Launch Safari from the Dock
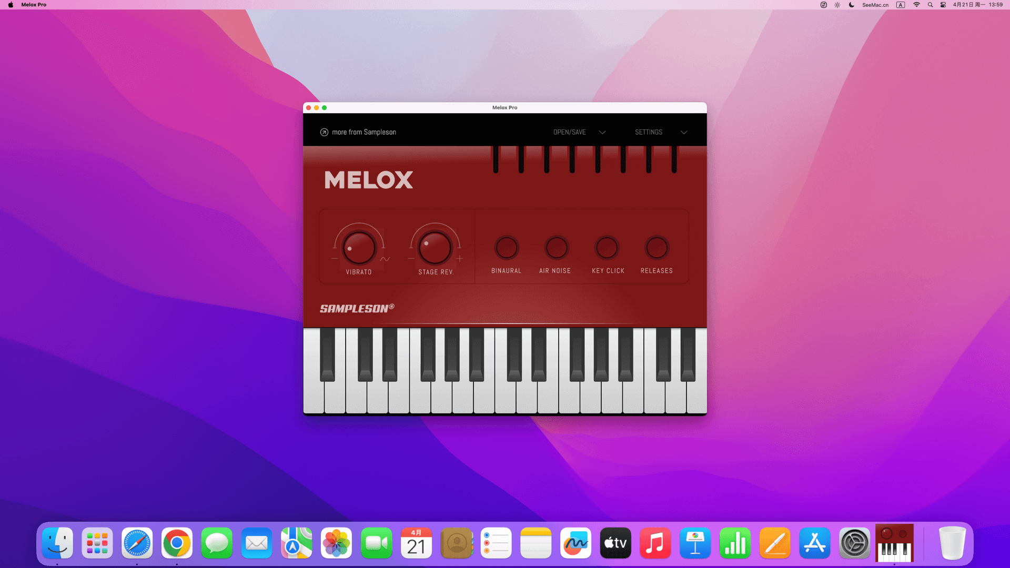This screenshot has width=1010, height=568. point(137,543)
